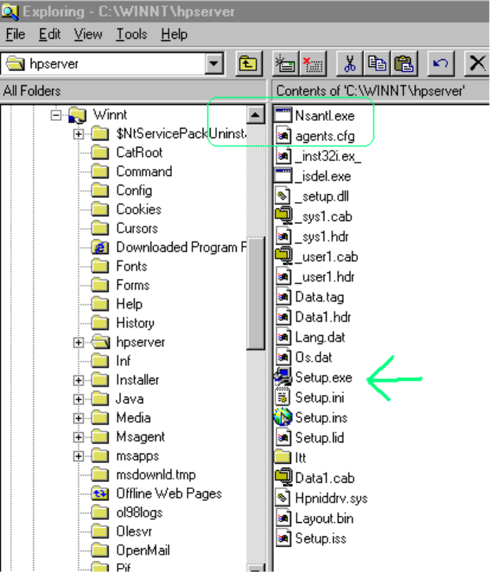Image resolution: width=493 pixels, height=579 pixels.
Task: Open the View menu
Action: click(x=88, y=35)
